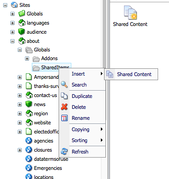
Task: Expand the Ampersand node
Action: point(20,77)
